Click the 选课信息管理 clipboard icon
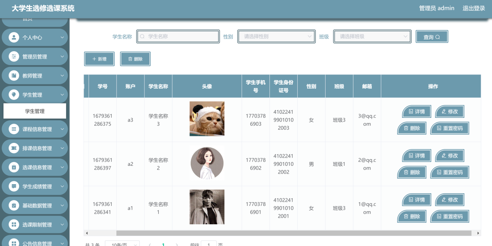 (x=14, y=167)
